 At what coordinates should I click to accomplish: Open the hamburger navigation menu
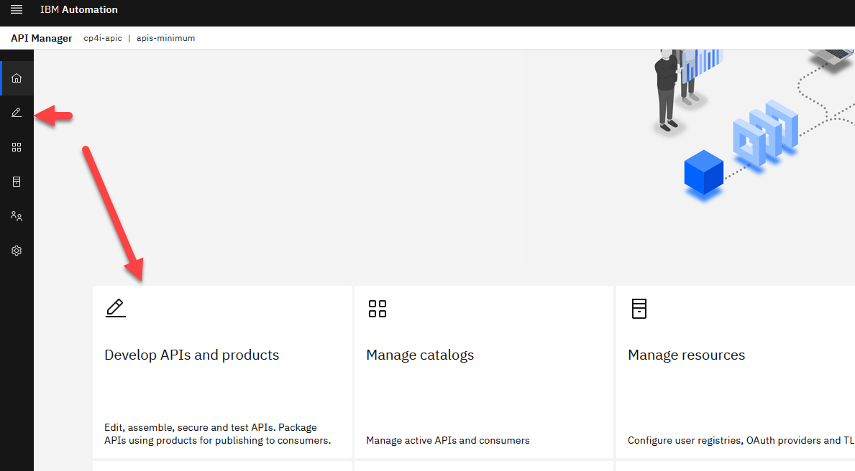click(17, 9)
